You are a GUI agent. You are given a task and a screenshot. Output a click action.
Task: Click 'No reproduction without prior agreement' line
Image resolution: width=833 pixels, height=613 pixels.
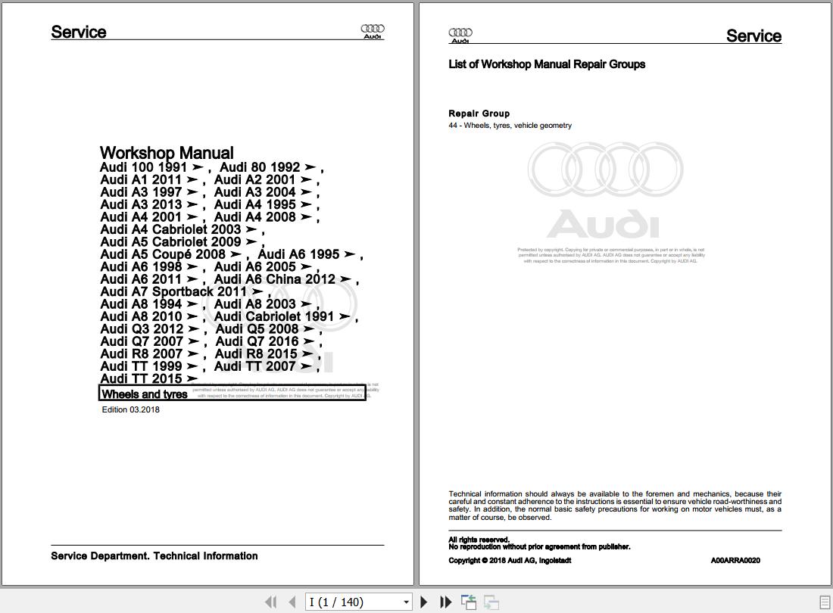tap(539, 546)
